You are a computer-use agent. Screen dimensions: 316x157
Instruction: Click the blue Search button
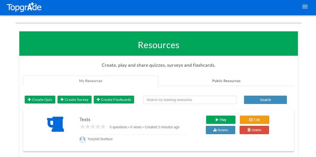pos(265,100)
